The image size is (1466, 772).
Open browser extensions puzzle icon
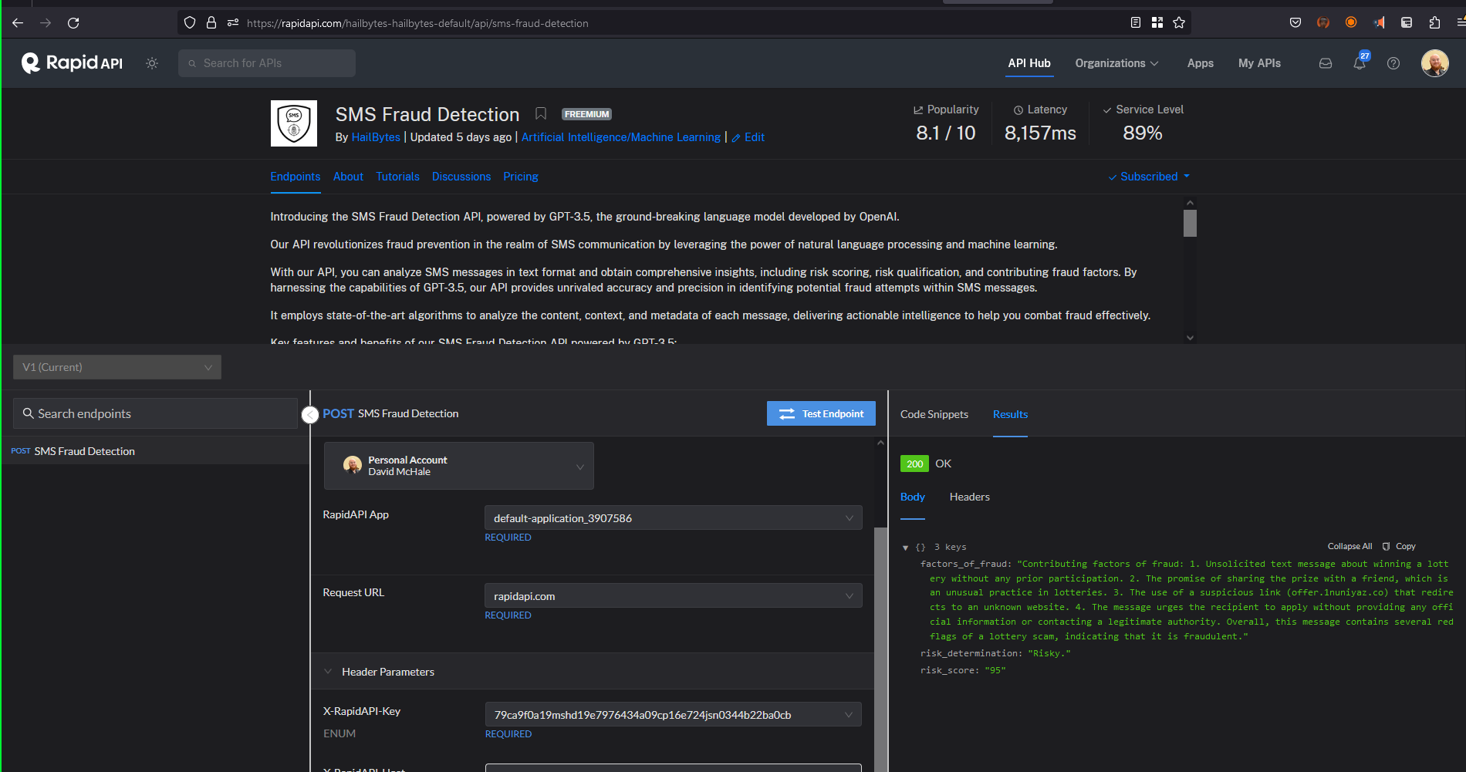tap(1434, 22)
